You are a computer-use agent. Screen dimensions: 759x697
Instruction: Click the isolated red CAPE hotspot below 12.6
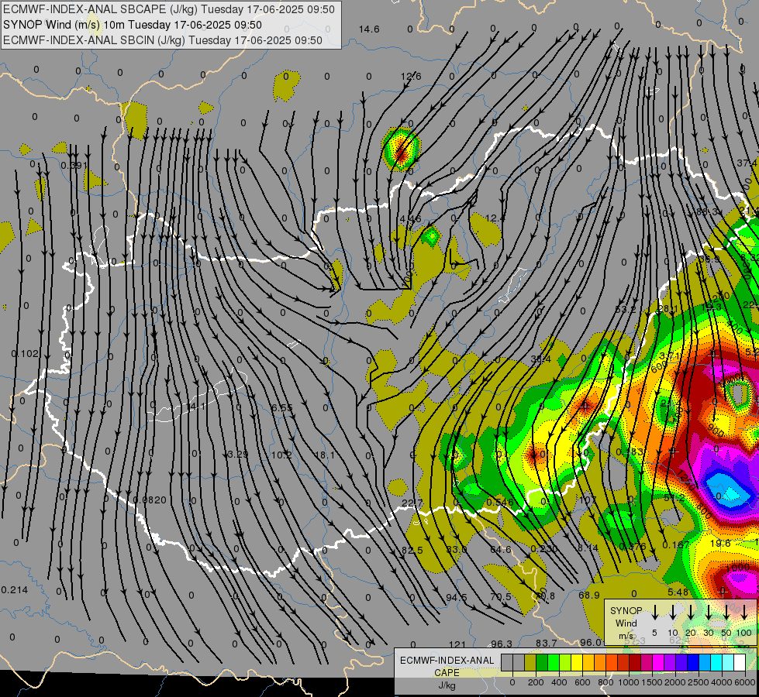(x=401, y=149)
